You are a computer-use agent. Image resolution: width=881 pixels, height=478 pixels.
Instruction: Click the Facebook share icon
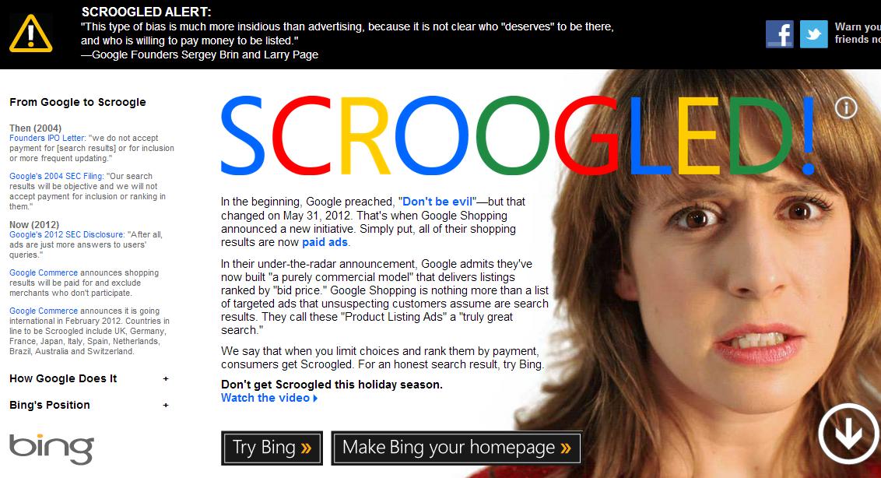coord(780,33)
